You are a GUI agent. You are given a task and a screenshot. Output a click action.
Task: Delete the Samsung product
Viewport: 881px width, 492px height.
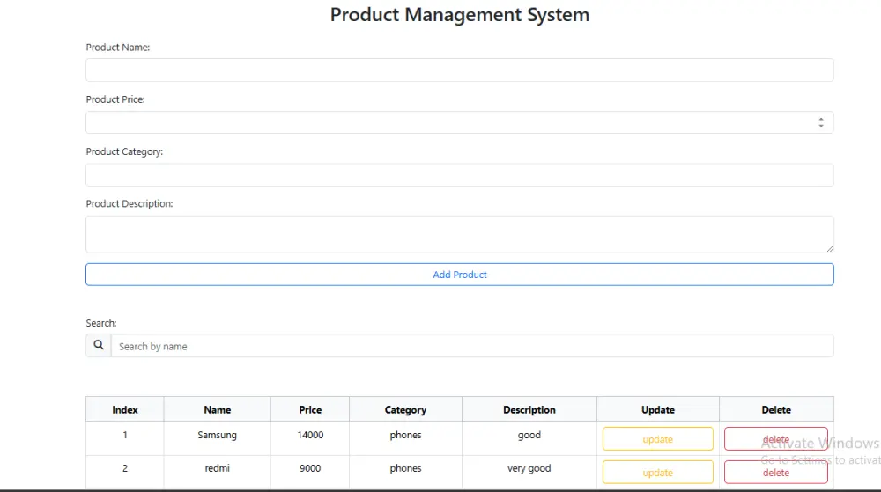click(775, 439)
